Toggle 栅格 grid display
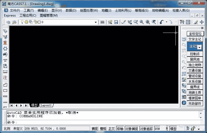The height and width of the screenshot is (133, 207). coord(103,129)
